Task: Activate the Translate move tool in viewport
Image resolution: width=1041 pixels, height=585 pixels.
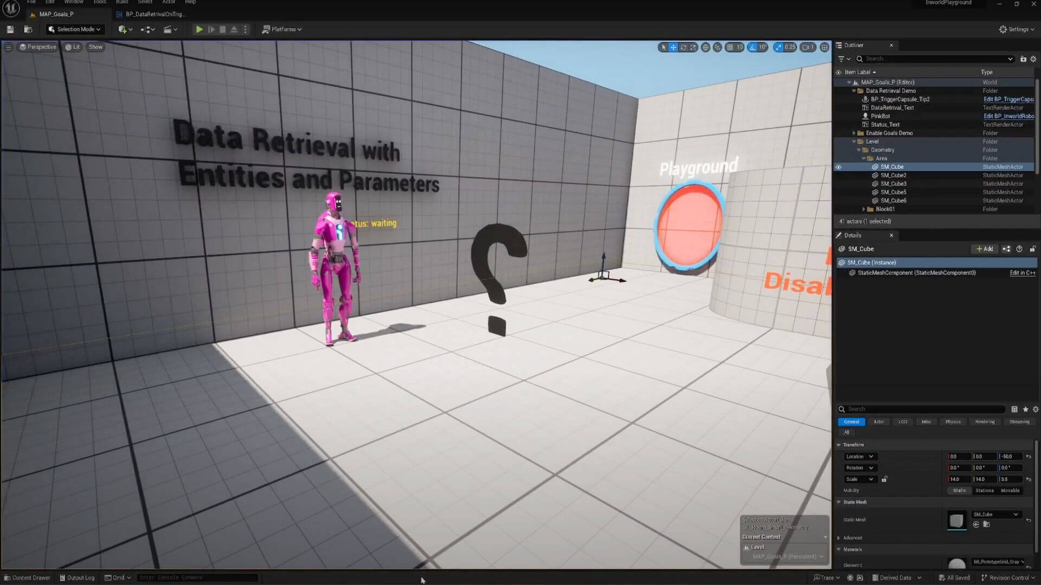Action: click(x=673, y=47)
